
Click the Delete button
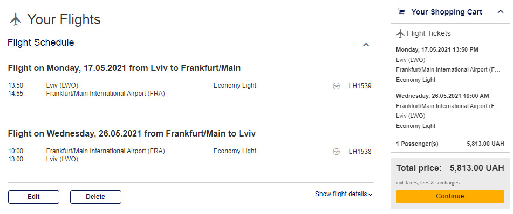95,197
